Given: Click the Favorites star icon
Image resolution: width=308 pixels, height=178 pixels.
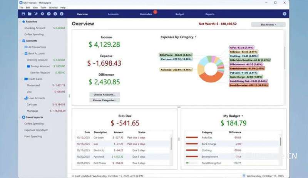Looking at the screenshot, I should coord(23,21).
